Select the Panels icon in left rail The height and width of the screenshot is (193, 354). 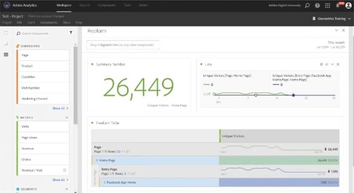[6, 33]
